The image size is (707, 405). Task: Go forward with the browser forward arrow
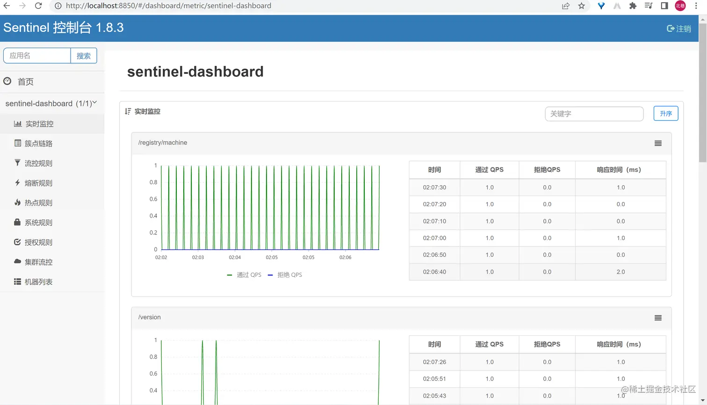(22, 6)
